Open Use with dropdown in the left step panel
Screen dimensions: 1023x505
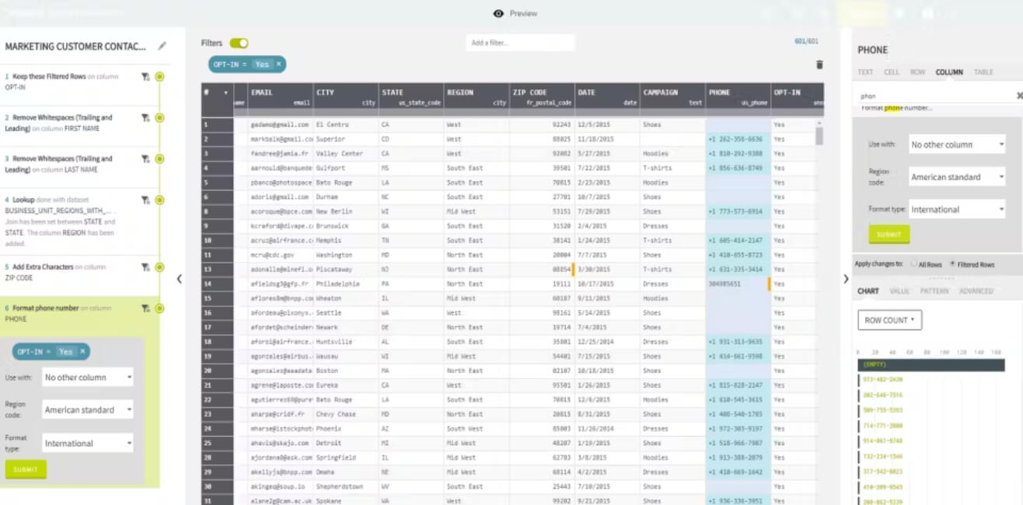[88, 378]
